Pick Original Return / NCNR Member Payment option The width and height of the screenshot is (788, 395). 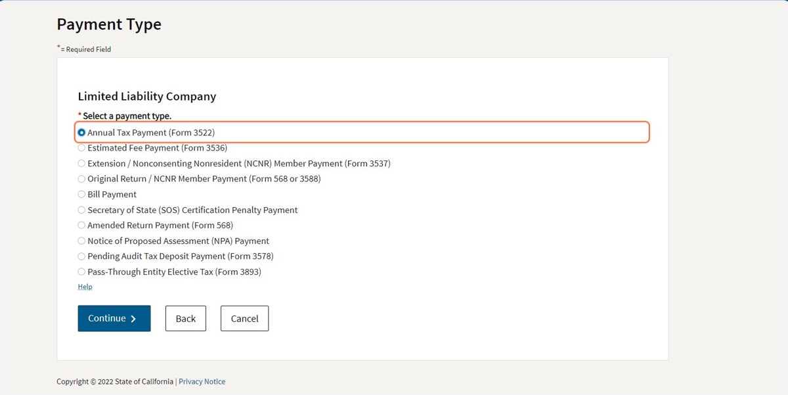tap(81, 179)
